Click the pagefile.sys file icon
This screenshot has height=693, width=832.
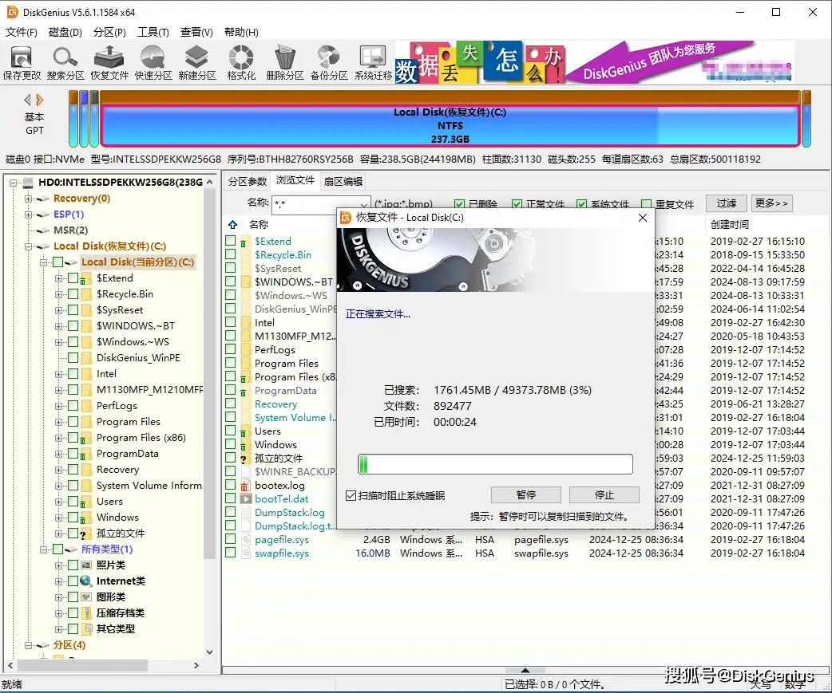point(245,540)
